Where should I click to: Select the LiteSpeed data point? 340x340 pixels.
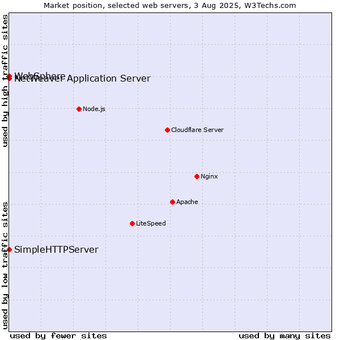132,224
